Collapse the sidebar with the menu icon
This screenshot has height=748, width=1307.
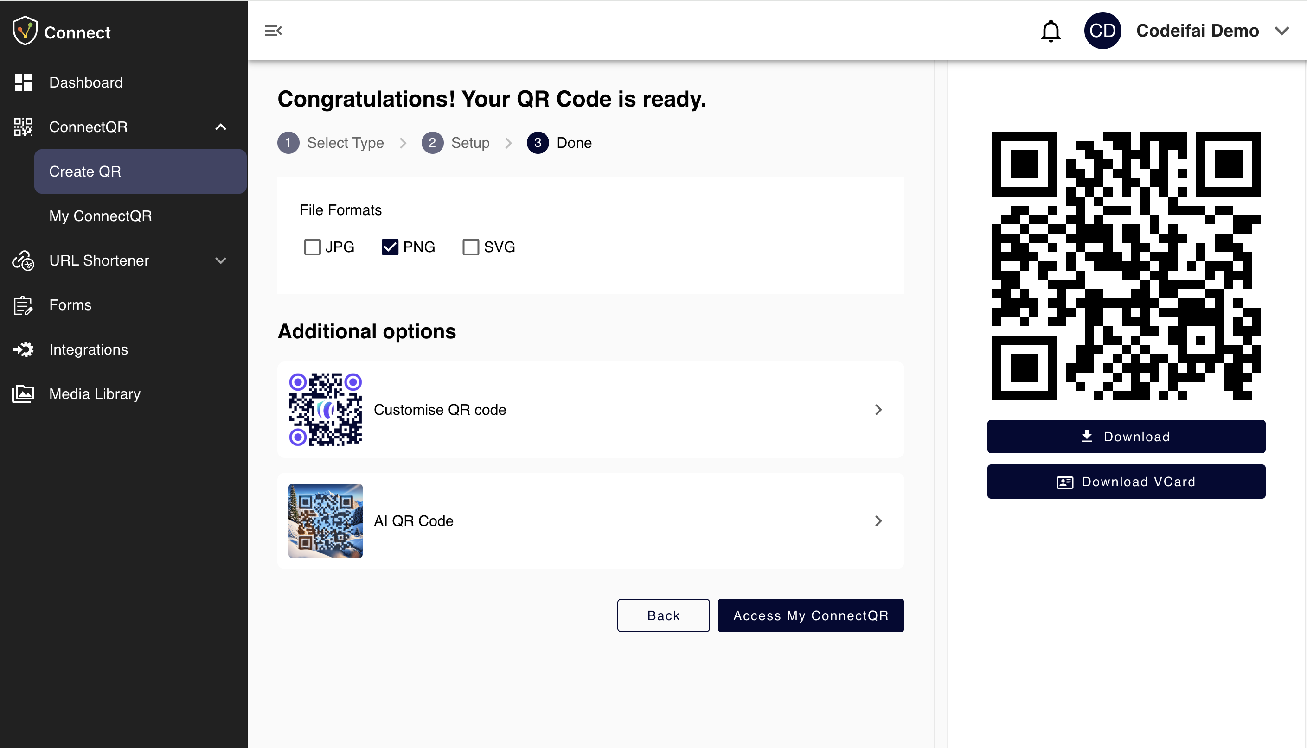click(273, 31)
